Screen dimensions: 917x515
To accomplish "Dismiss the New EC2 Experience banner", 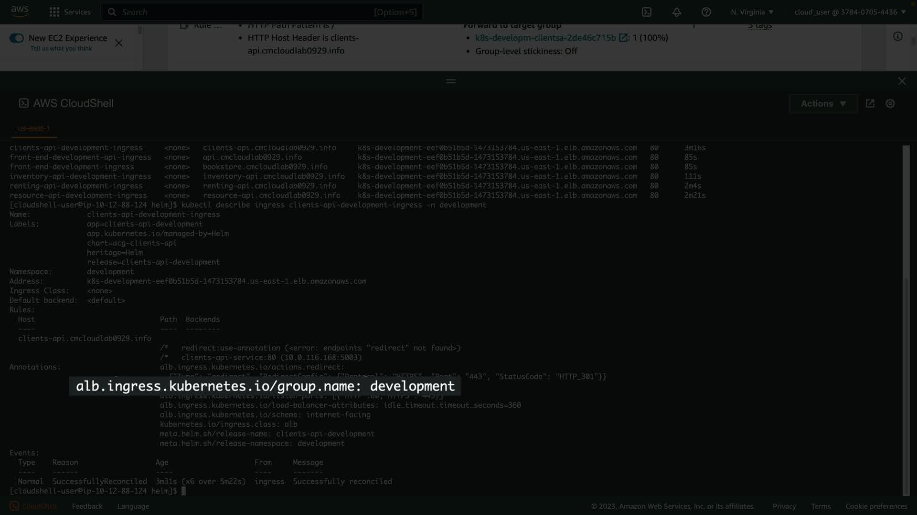I will click(119, 43).
